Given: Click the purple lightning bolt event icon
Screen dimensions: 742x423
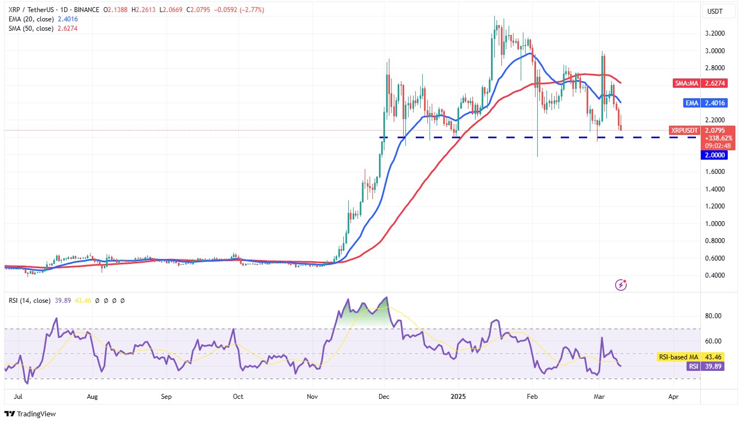Looking at the screenshot, I should click(621, 285).
